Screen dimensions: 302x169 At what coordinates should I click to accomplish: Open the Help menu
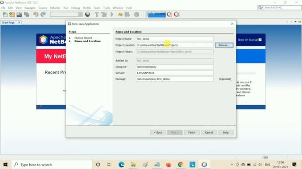(129, 8)
